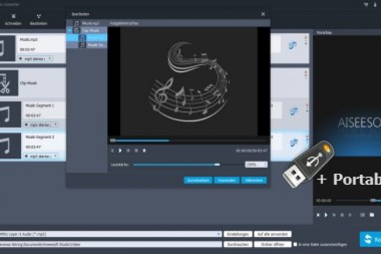
Task: Click Musik-Segment 1 file name text
Action: pyautogui.click(x=40, y=106)
